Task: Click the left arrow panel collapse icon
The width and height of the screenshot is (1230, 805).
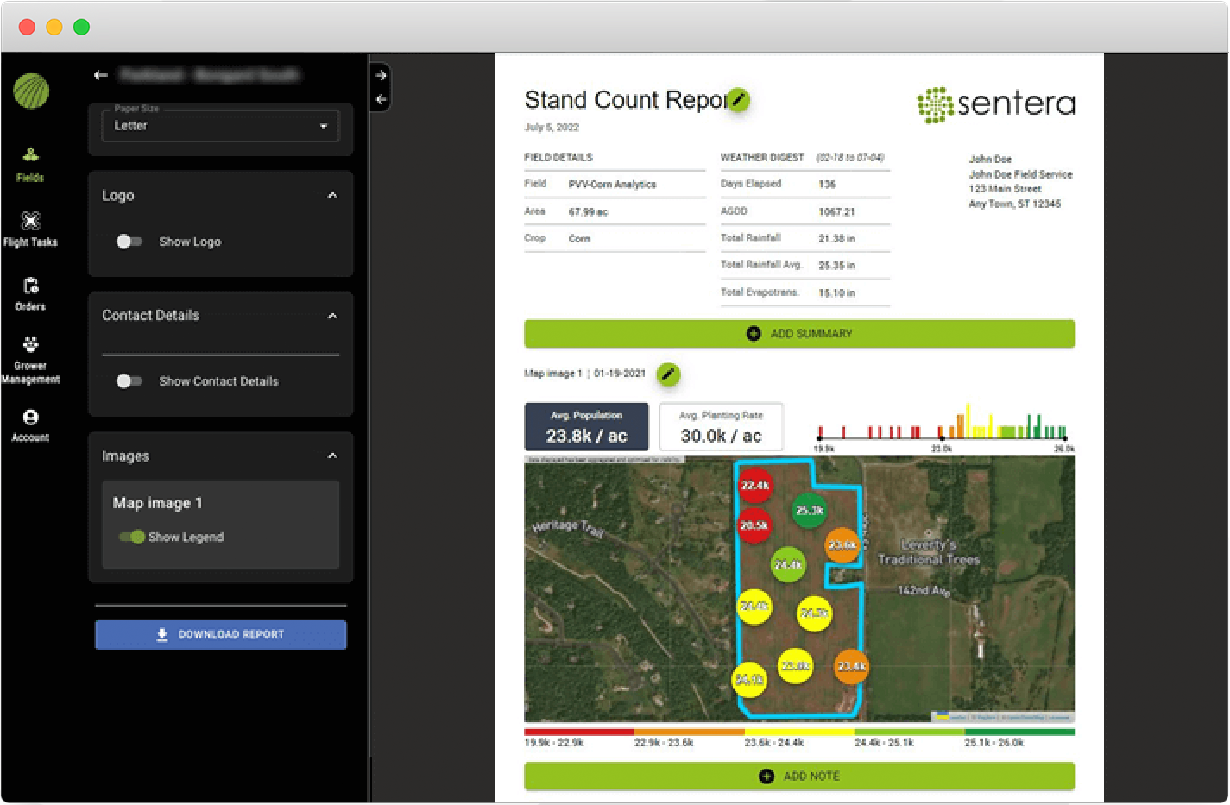Action: [x=381, y=99]
